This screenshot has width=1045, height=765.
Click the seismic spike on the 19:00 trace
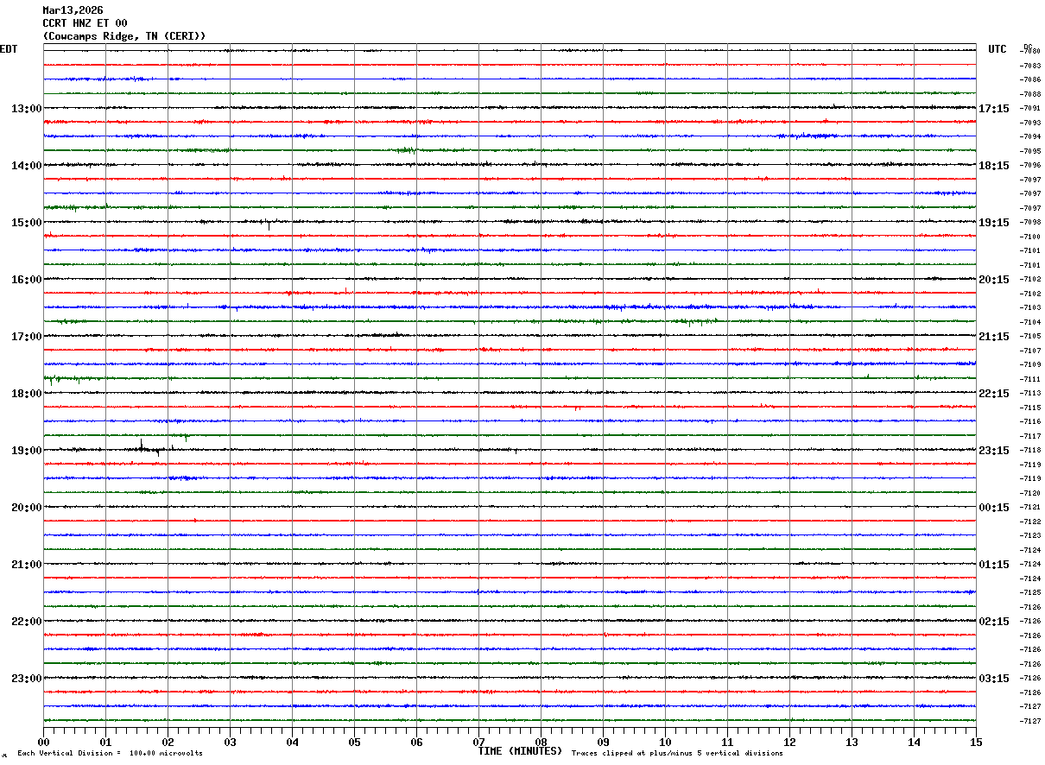point(142,446)
